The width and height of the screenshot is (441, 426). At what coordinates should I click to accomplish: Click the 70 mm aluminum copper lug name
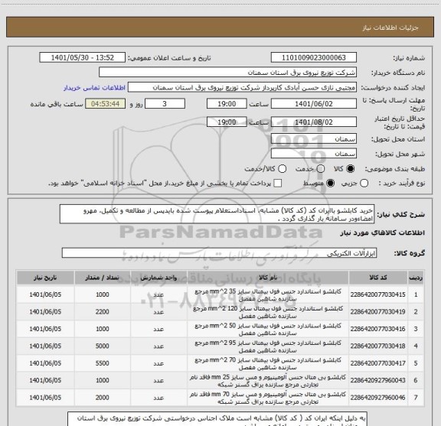click(268, 398)
